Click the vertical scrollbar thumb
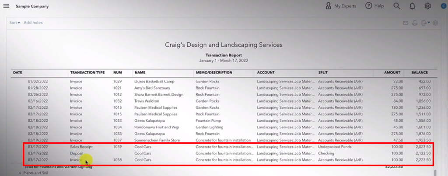Screen dimensions: 448x176 pyautogui.click(x=435, y=173)
